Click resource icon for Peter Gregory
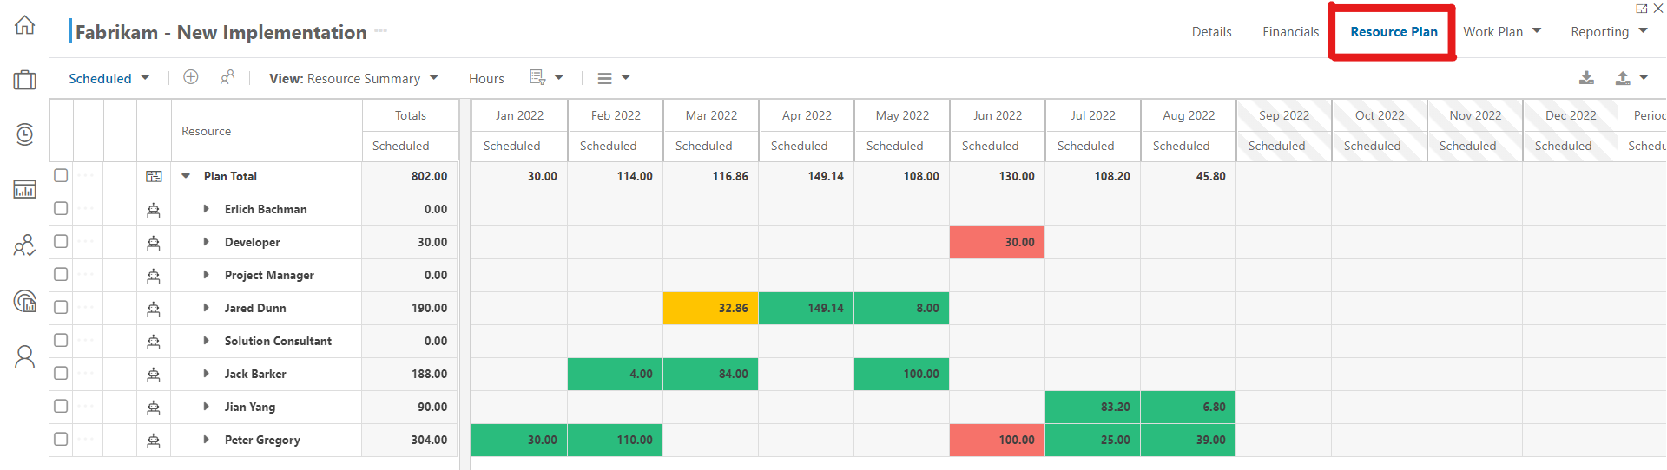This screenshot has width=1667, height=470. click(x=154, y=440)
